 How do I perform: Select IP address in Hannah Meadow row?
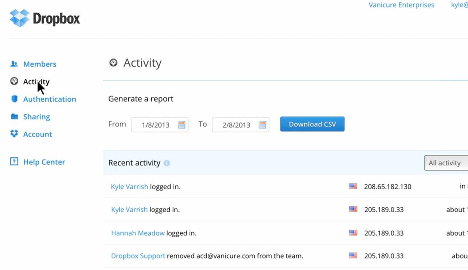coord(384,233)
